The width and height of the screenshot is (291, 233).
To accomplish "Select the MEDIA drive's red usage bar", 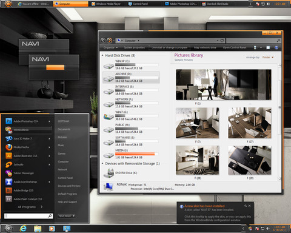I will click(135, 154).
